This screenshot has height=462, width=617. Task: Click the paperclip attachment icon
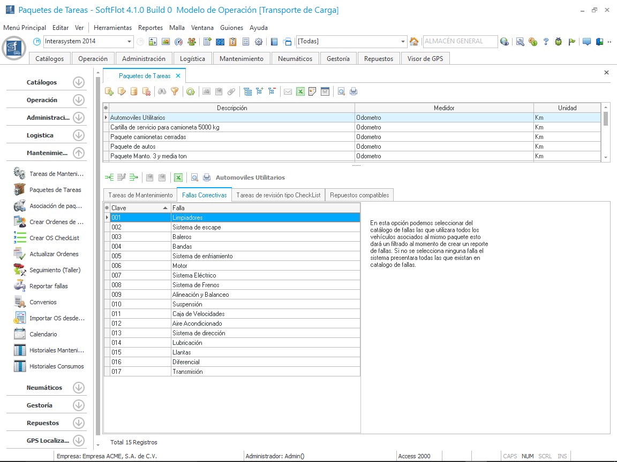231,92
